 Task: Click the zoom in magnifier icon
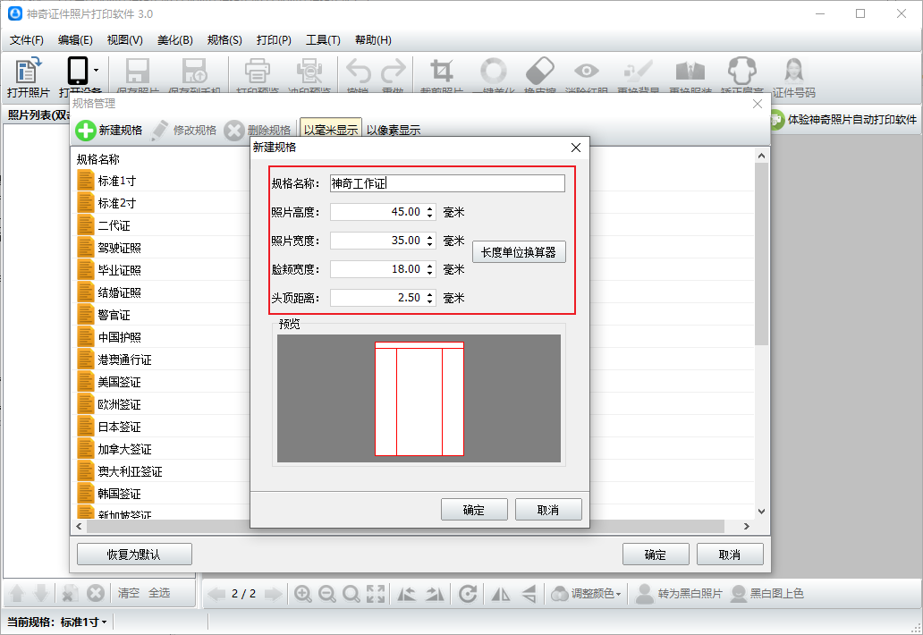click(303, 594)
